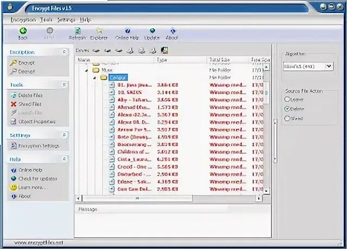Open the Encryption menu

point(23,20)
